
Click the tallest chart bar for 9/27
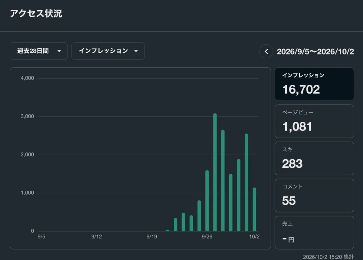(215, 173)
